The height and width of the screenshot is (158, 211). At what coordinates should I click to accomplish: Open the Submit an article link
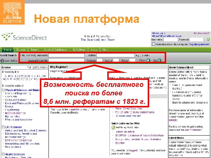coord(125,132)
